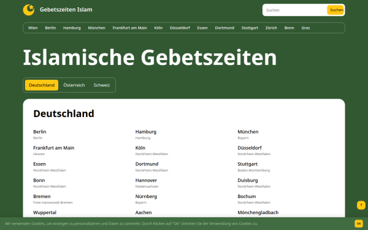Open the Mönchengladbach city link
This screenshot has height=230, width=368.
click(258, 213)
